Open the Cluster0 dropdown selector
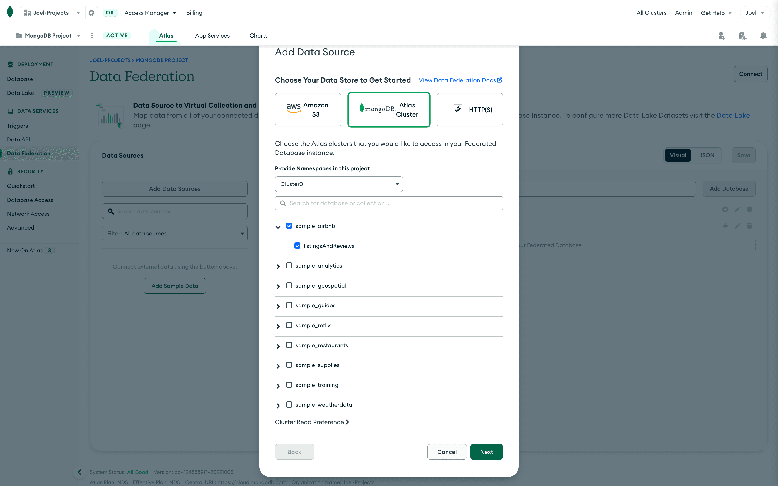 pos(338,184)
